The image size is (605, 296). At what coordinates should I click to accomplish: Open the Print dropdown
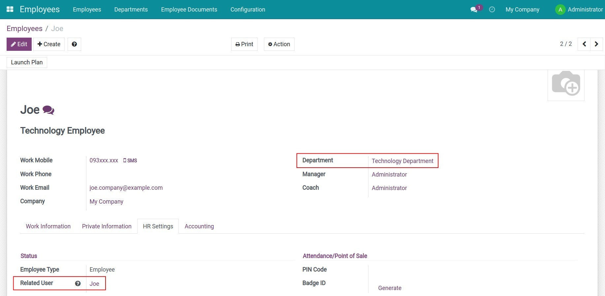(244, 44)
